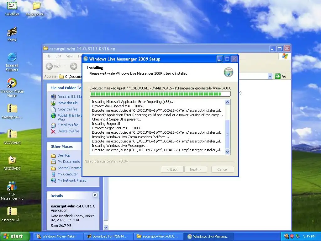The height and width of the screenshot is (241, 321).
Task: Click the red shield security tray icon
Action: (x=292, y=236)
